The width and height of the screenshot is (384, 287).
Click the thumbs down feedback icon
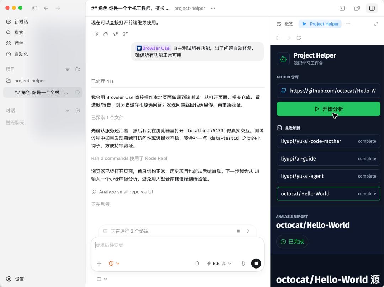[115, 34]
